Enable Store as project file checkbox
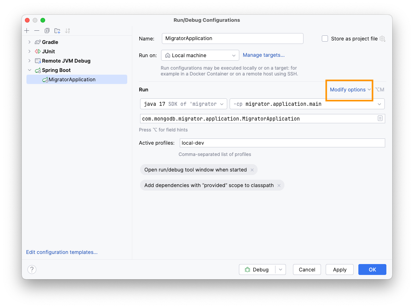 pyautogui.click(x=325, y=38)
